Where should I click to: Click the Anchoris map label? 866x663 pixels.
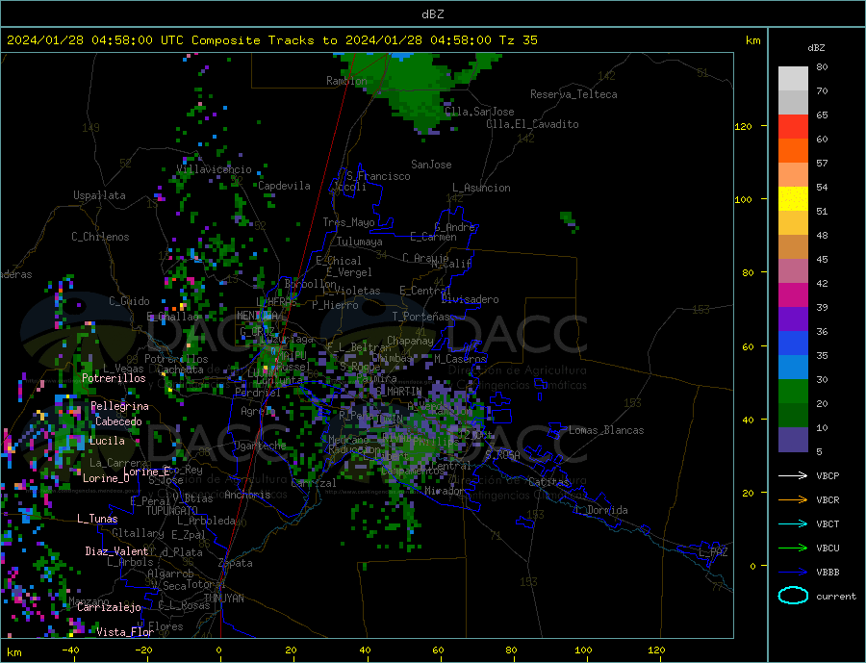pos(247,495)
